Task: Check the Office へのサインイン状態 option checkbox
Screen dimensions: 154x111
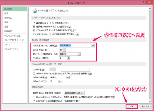Action: (x=34, y=73)
